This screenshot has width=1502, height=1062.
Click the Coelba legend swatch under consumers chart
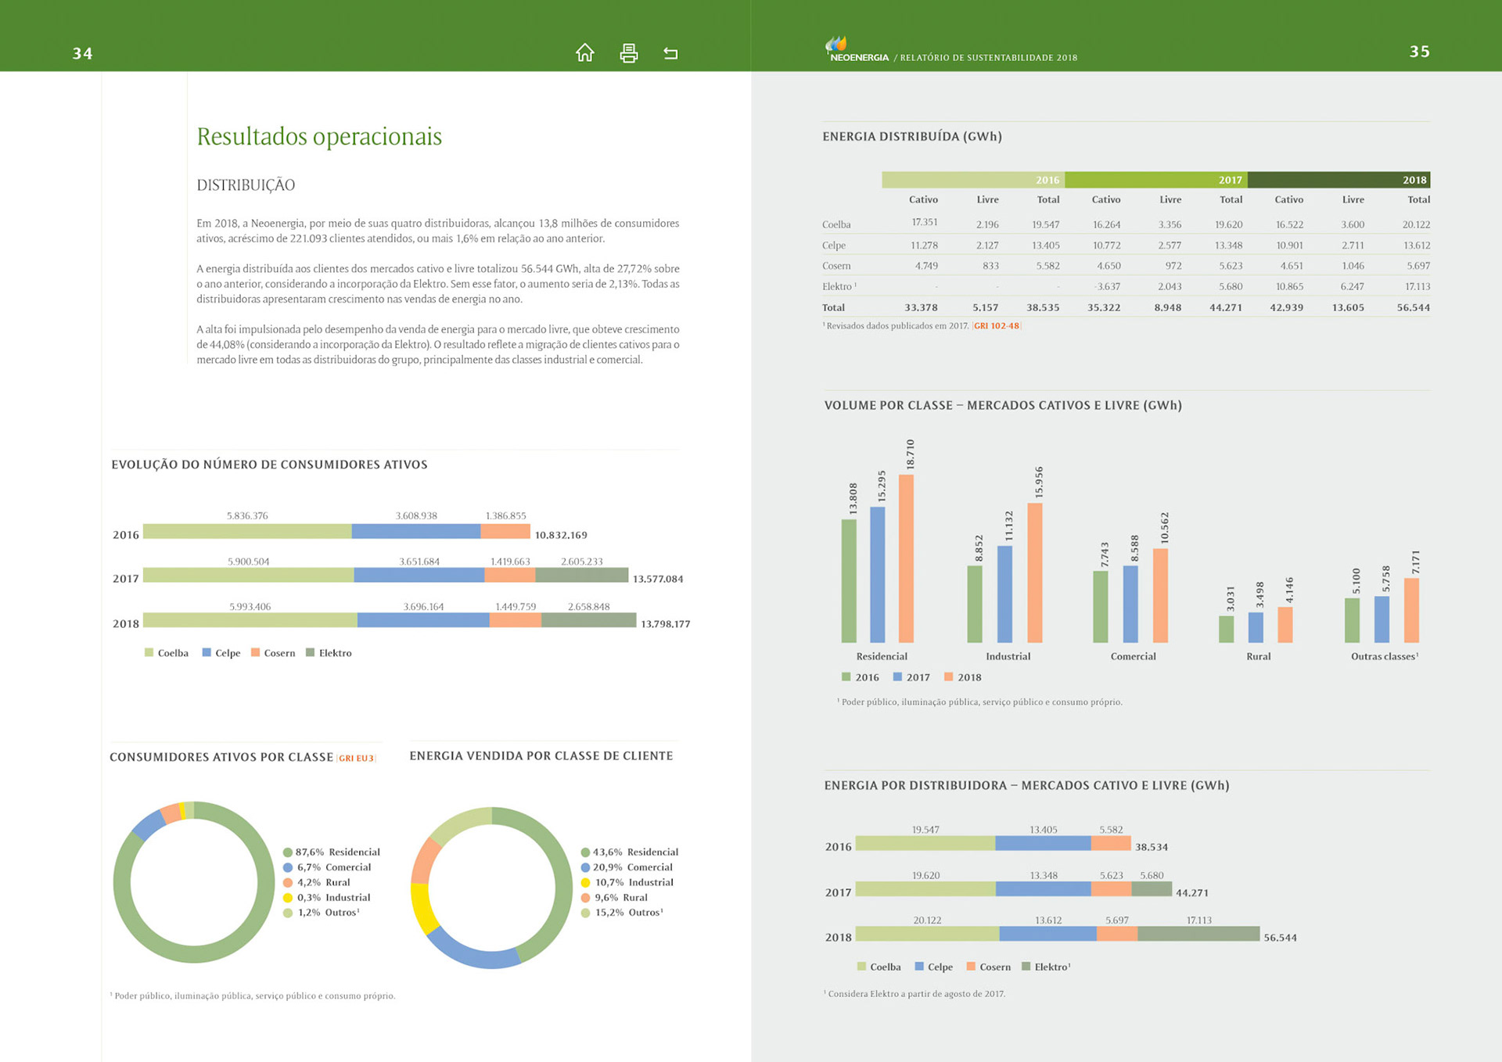click(x=149, y=652)
